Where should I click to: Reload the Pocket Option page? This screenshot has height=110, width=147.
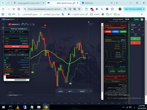point(14,9)
